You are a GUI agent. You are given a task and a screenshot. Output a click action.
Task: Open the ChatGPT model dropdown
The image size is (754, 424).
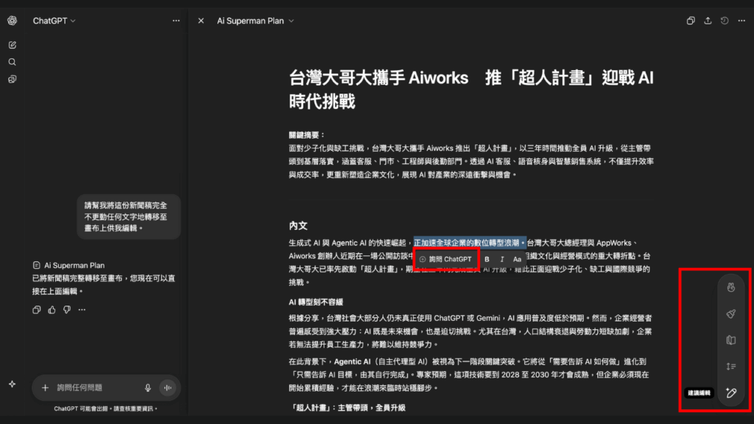pyautogui.click(x=54, y=21)
